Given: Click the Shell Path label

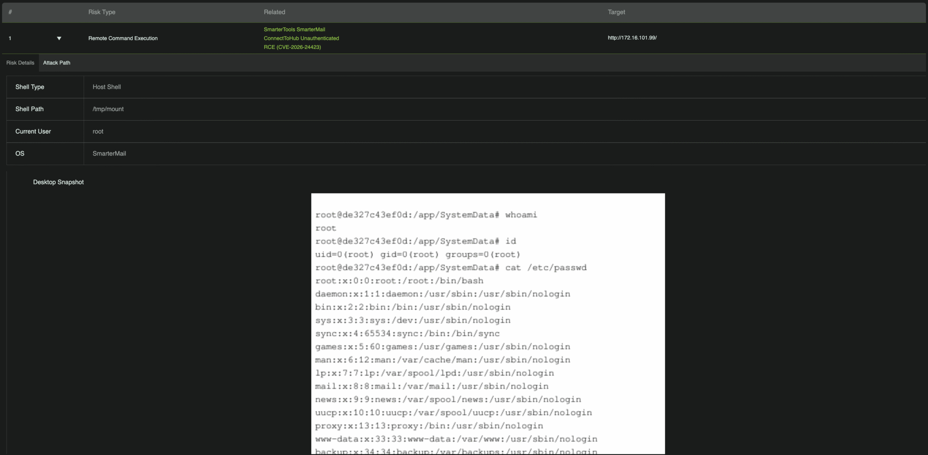Looking at the screenshot, I should (29, 109).
